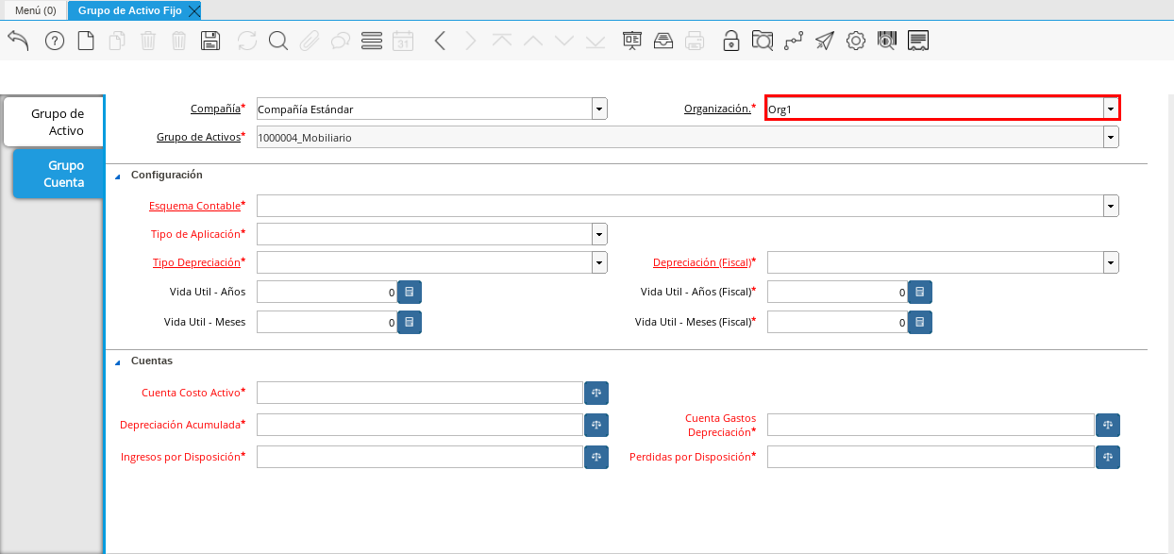Collapse the Cuentas section

[x=118, y=361]
